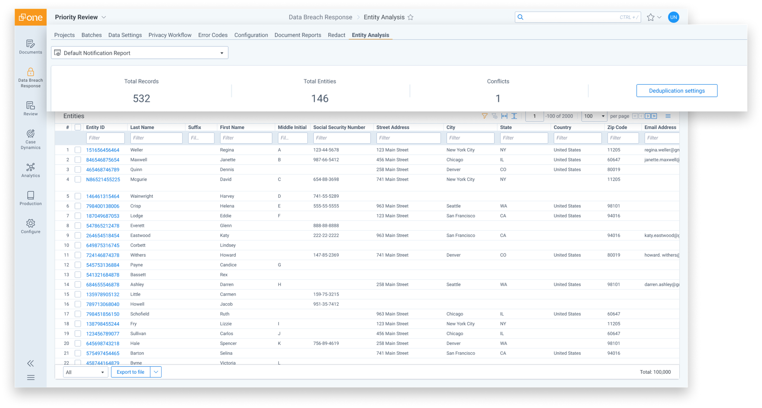The width and height of the screenshot is (762, 408).
Task: Select Data Breach Response in sidebar
Action: coord(30,77)
